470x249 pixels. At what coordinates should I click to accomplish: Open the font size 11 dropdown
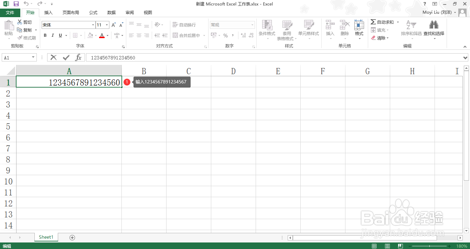point(107,25)
